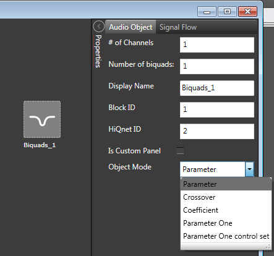Toggle the Object Mode dropdown arrow
Viewport: 274px width, 256px height.
[249, 169]
